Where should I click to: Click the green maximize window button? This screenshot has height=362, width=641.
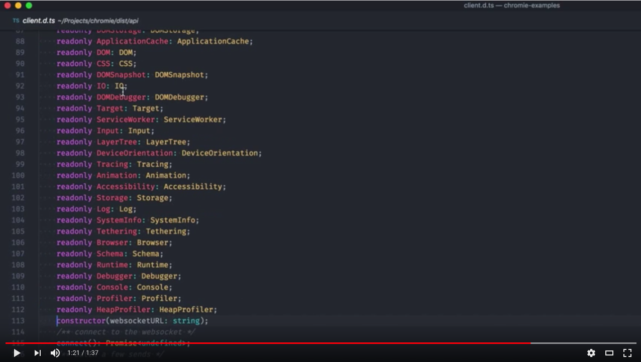pyautogui.click(x=29, y=6)
